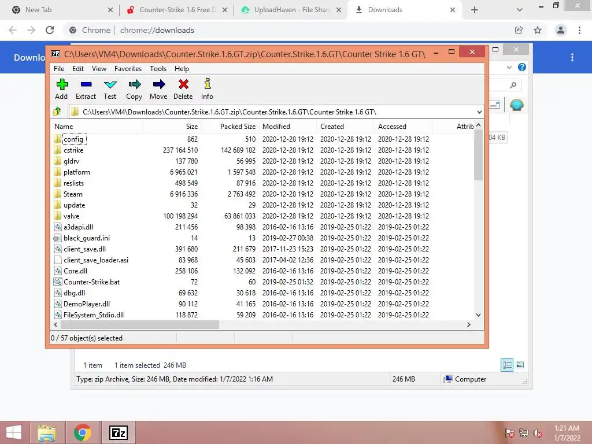Click the valve folder icon

57,216
